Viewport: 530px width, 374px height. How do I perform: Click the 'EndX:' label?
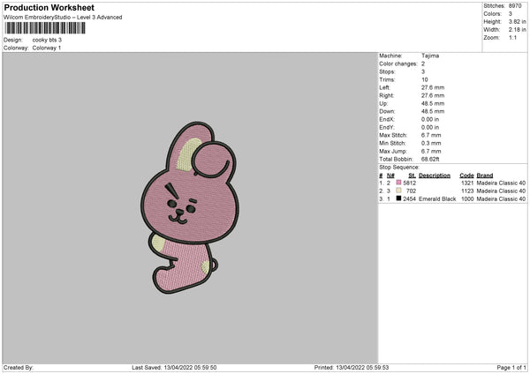coord(387,119)
